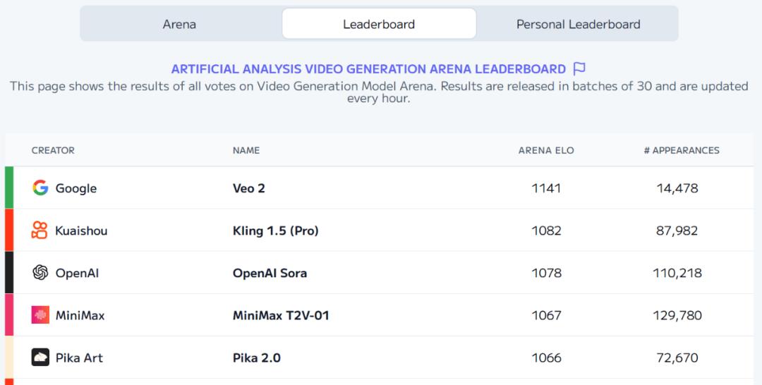The height and width of the screenshot is (385, 762).
Task: Click the green color bar beside Google
Action: click(x=9, y=188)
